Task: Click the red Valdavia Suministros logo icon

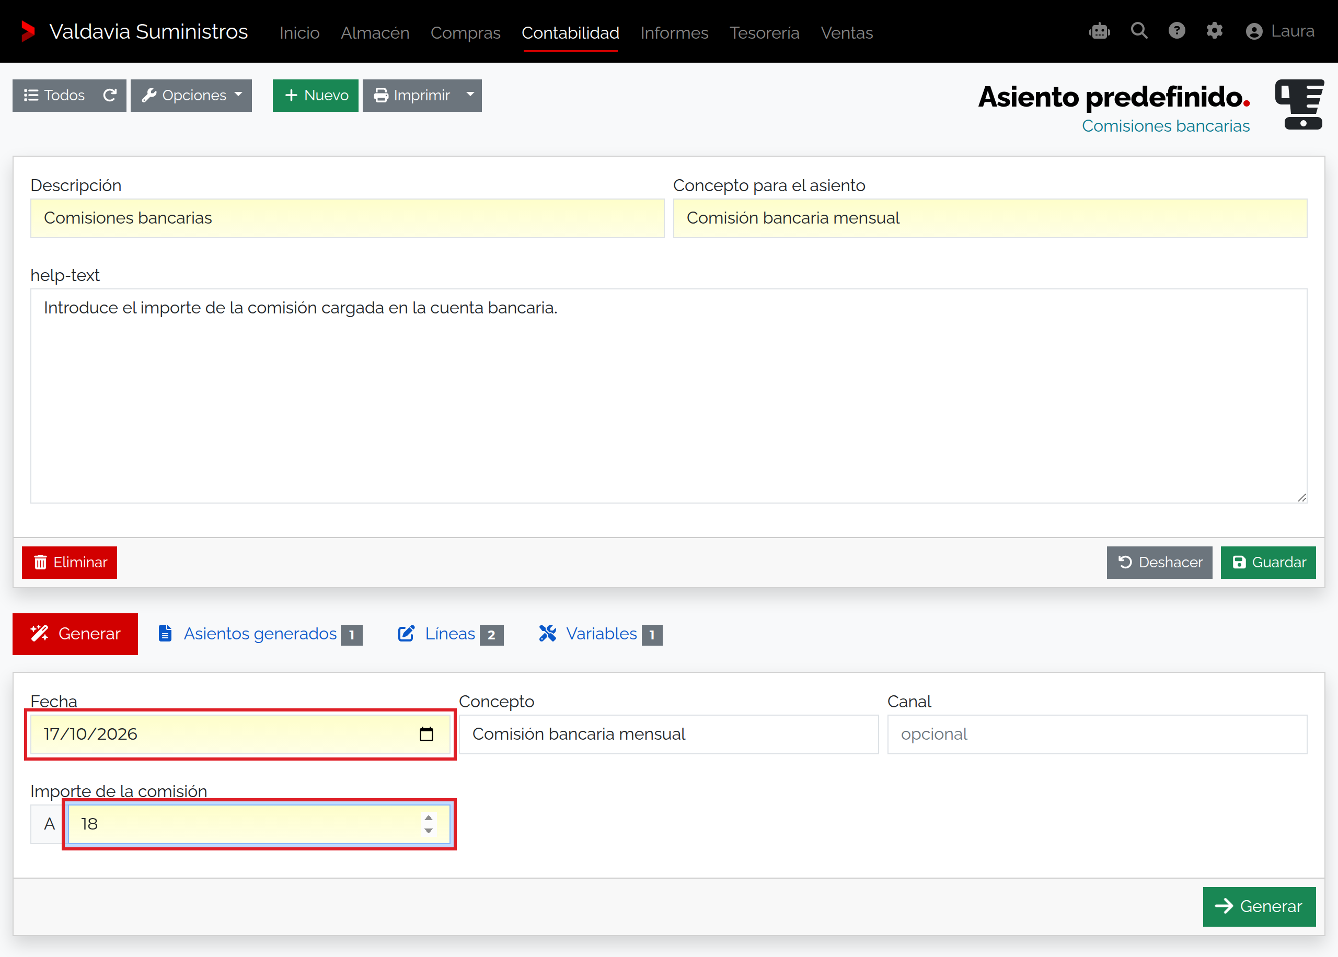Action: (x=28, y=31)
